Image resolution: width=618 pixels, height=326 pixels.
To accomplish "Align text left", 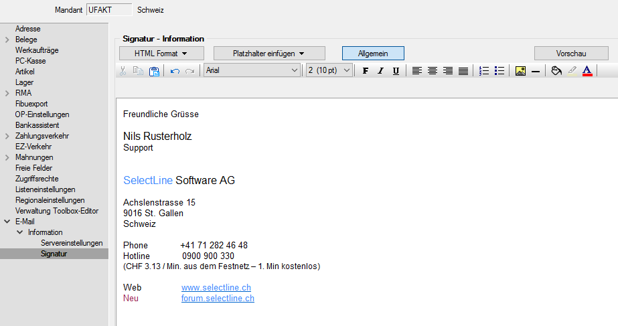I will coord(417,71).
